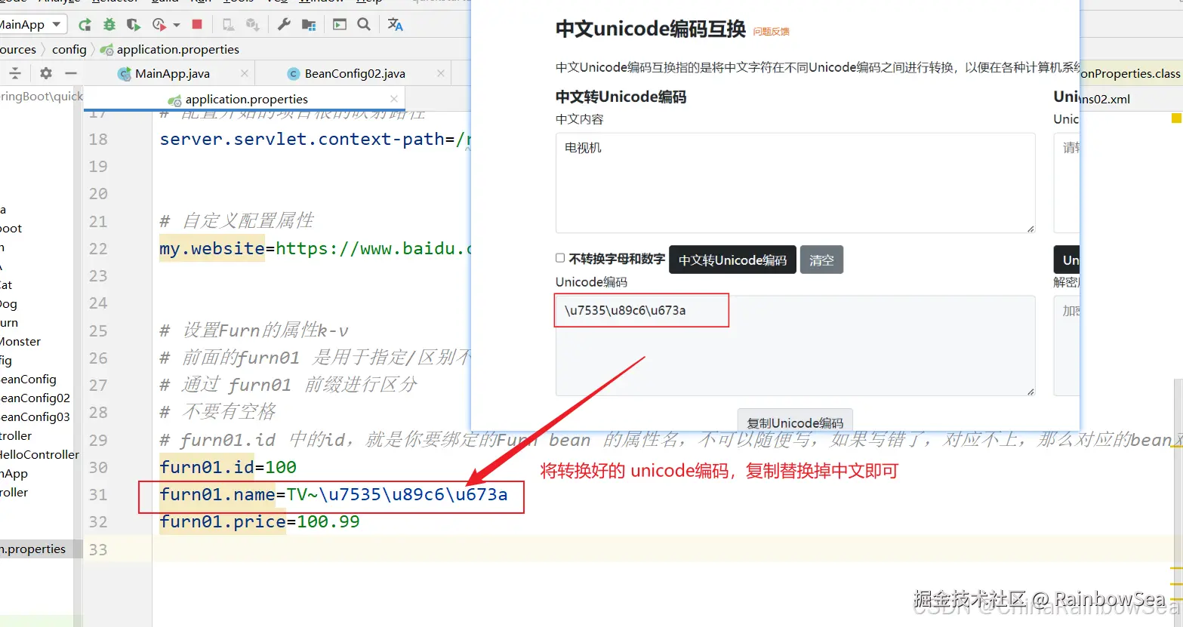The image size is (1183, 627).
Task: Select the application.properties editor tab
Action: pos(246,99)
